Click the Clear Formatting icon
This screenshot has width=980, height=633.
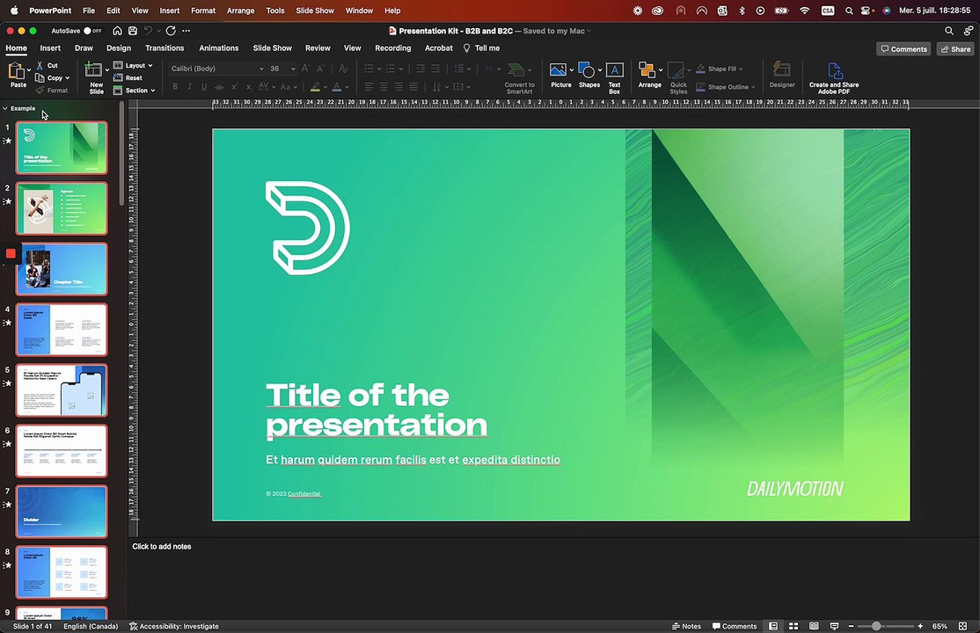click(343, 69)
